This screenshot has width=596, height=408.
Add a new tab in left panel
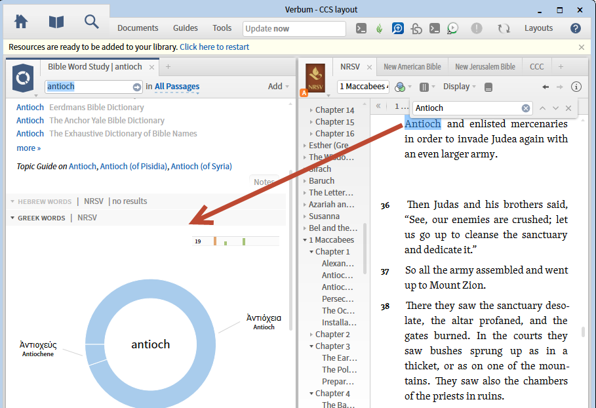tap(168, 67)
